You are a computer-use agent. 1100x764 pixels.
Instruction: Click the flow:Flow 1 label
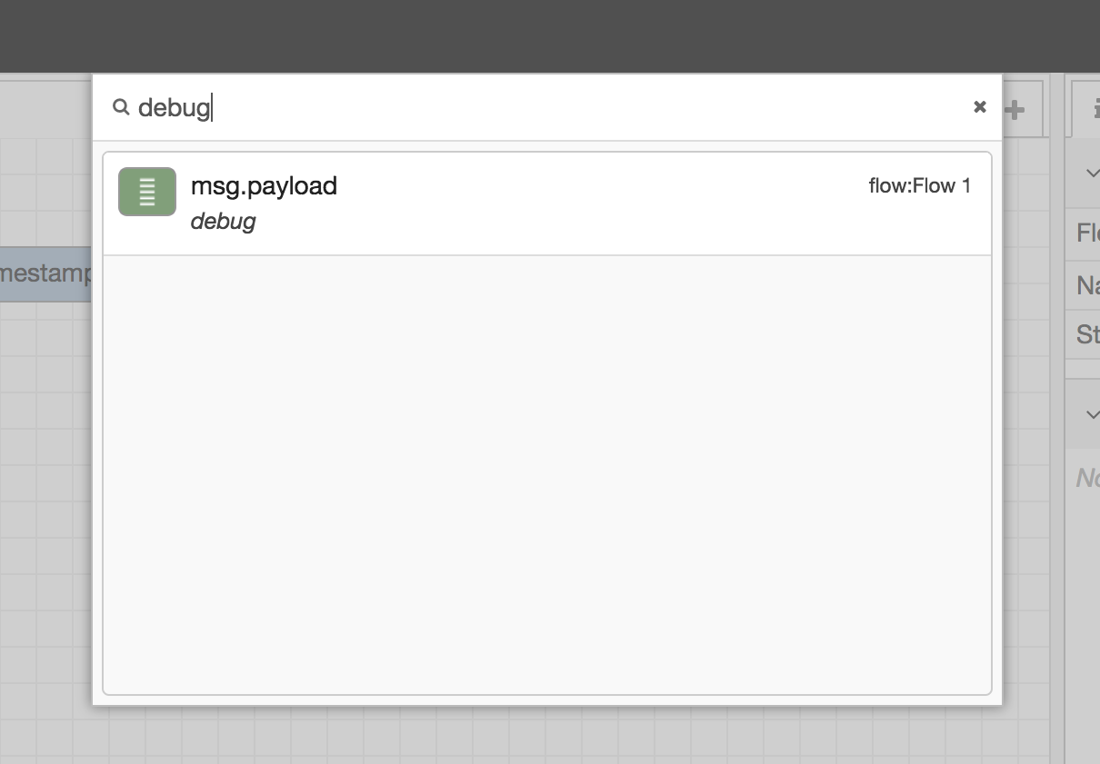point(919,186)
